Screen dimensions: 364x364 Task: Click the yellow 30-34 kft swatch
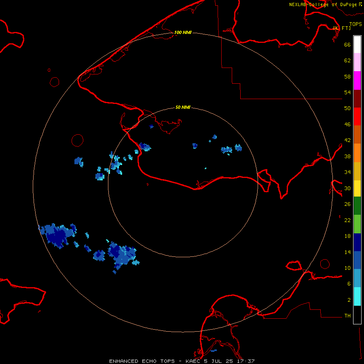(357, 188)
